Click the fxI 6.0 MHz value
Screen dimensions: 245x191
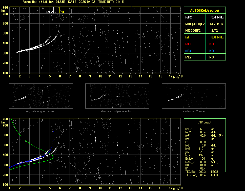[x=217, y=37]
